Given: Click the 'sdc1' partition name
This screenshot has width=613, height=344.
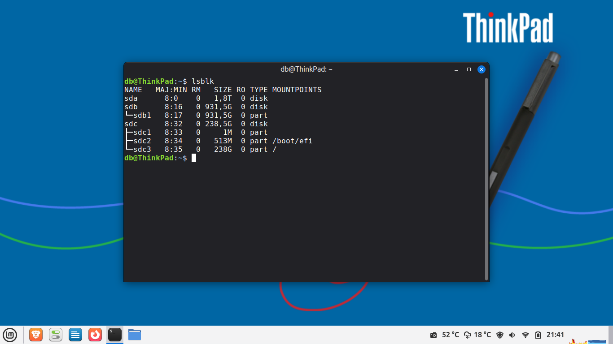Looking at the screenshot, I should [142, 132].
